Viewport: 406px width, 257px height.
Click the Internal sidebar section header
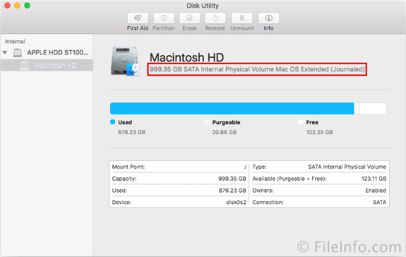point(15,42)
